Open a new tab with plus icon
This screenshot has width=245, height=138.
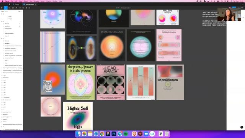click(39, 4)
